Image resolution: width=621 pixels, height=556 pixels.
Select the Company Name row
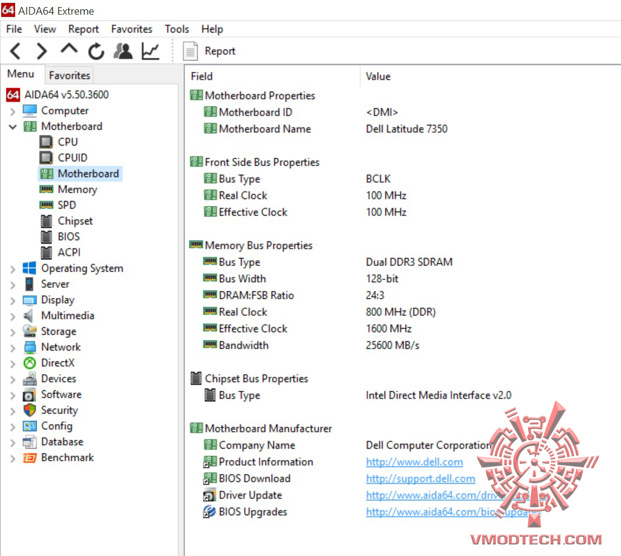[404, 446]
